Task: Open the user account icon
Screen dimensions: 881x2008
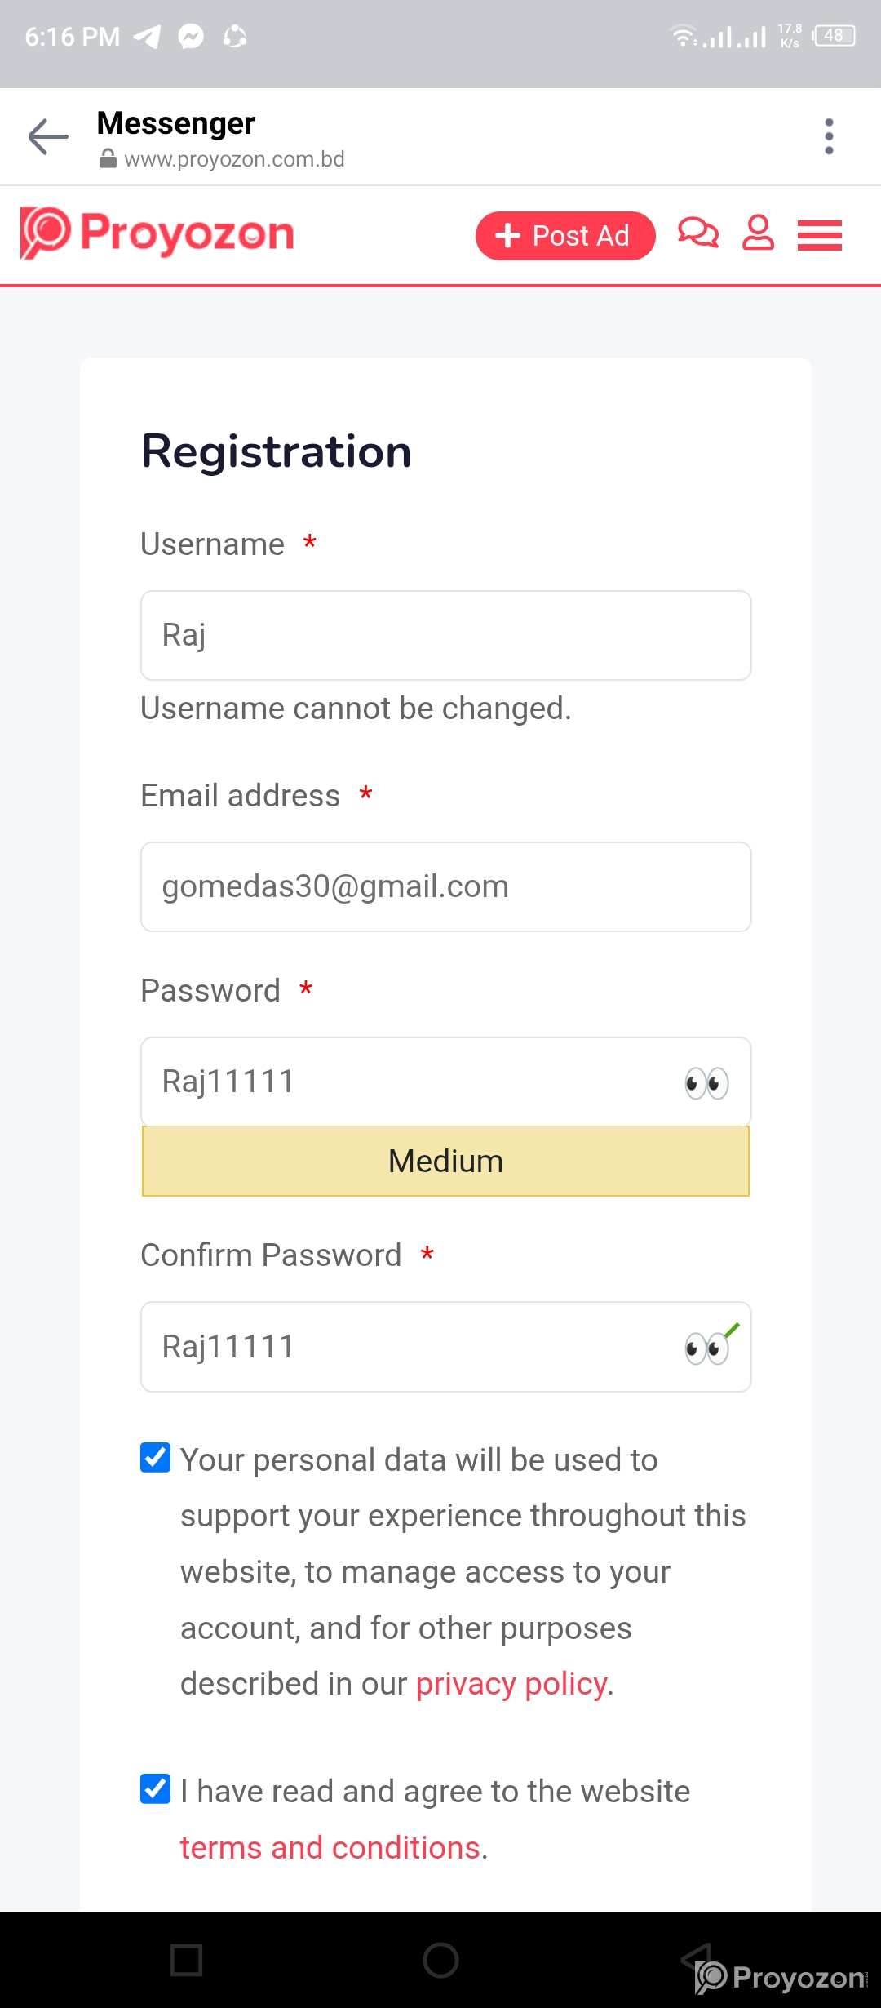Action: pyautogui.click(x=758, y=234)
